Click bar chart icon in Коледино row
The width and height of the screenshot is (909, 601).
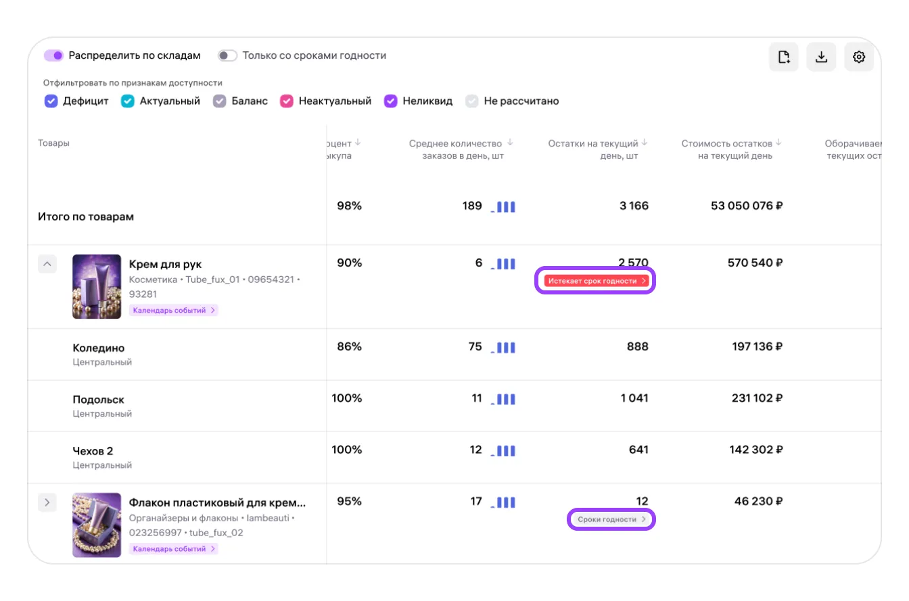pos(503,348)
